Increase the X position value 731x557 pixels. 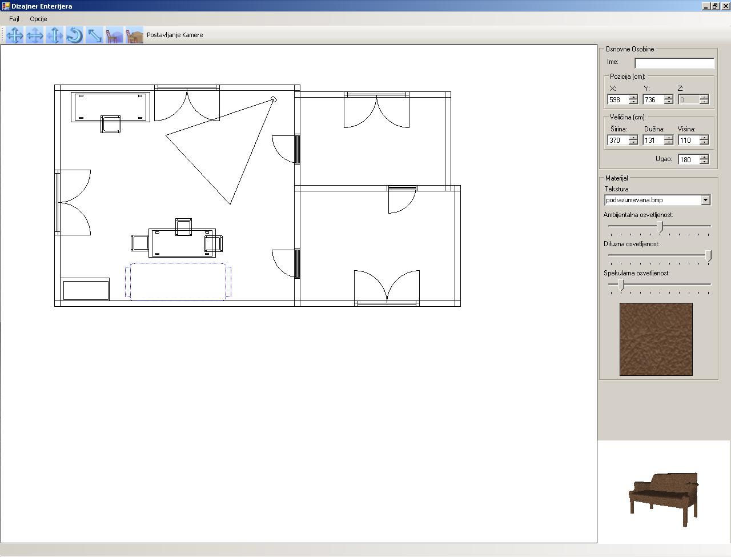(x=633, y=97)
